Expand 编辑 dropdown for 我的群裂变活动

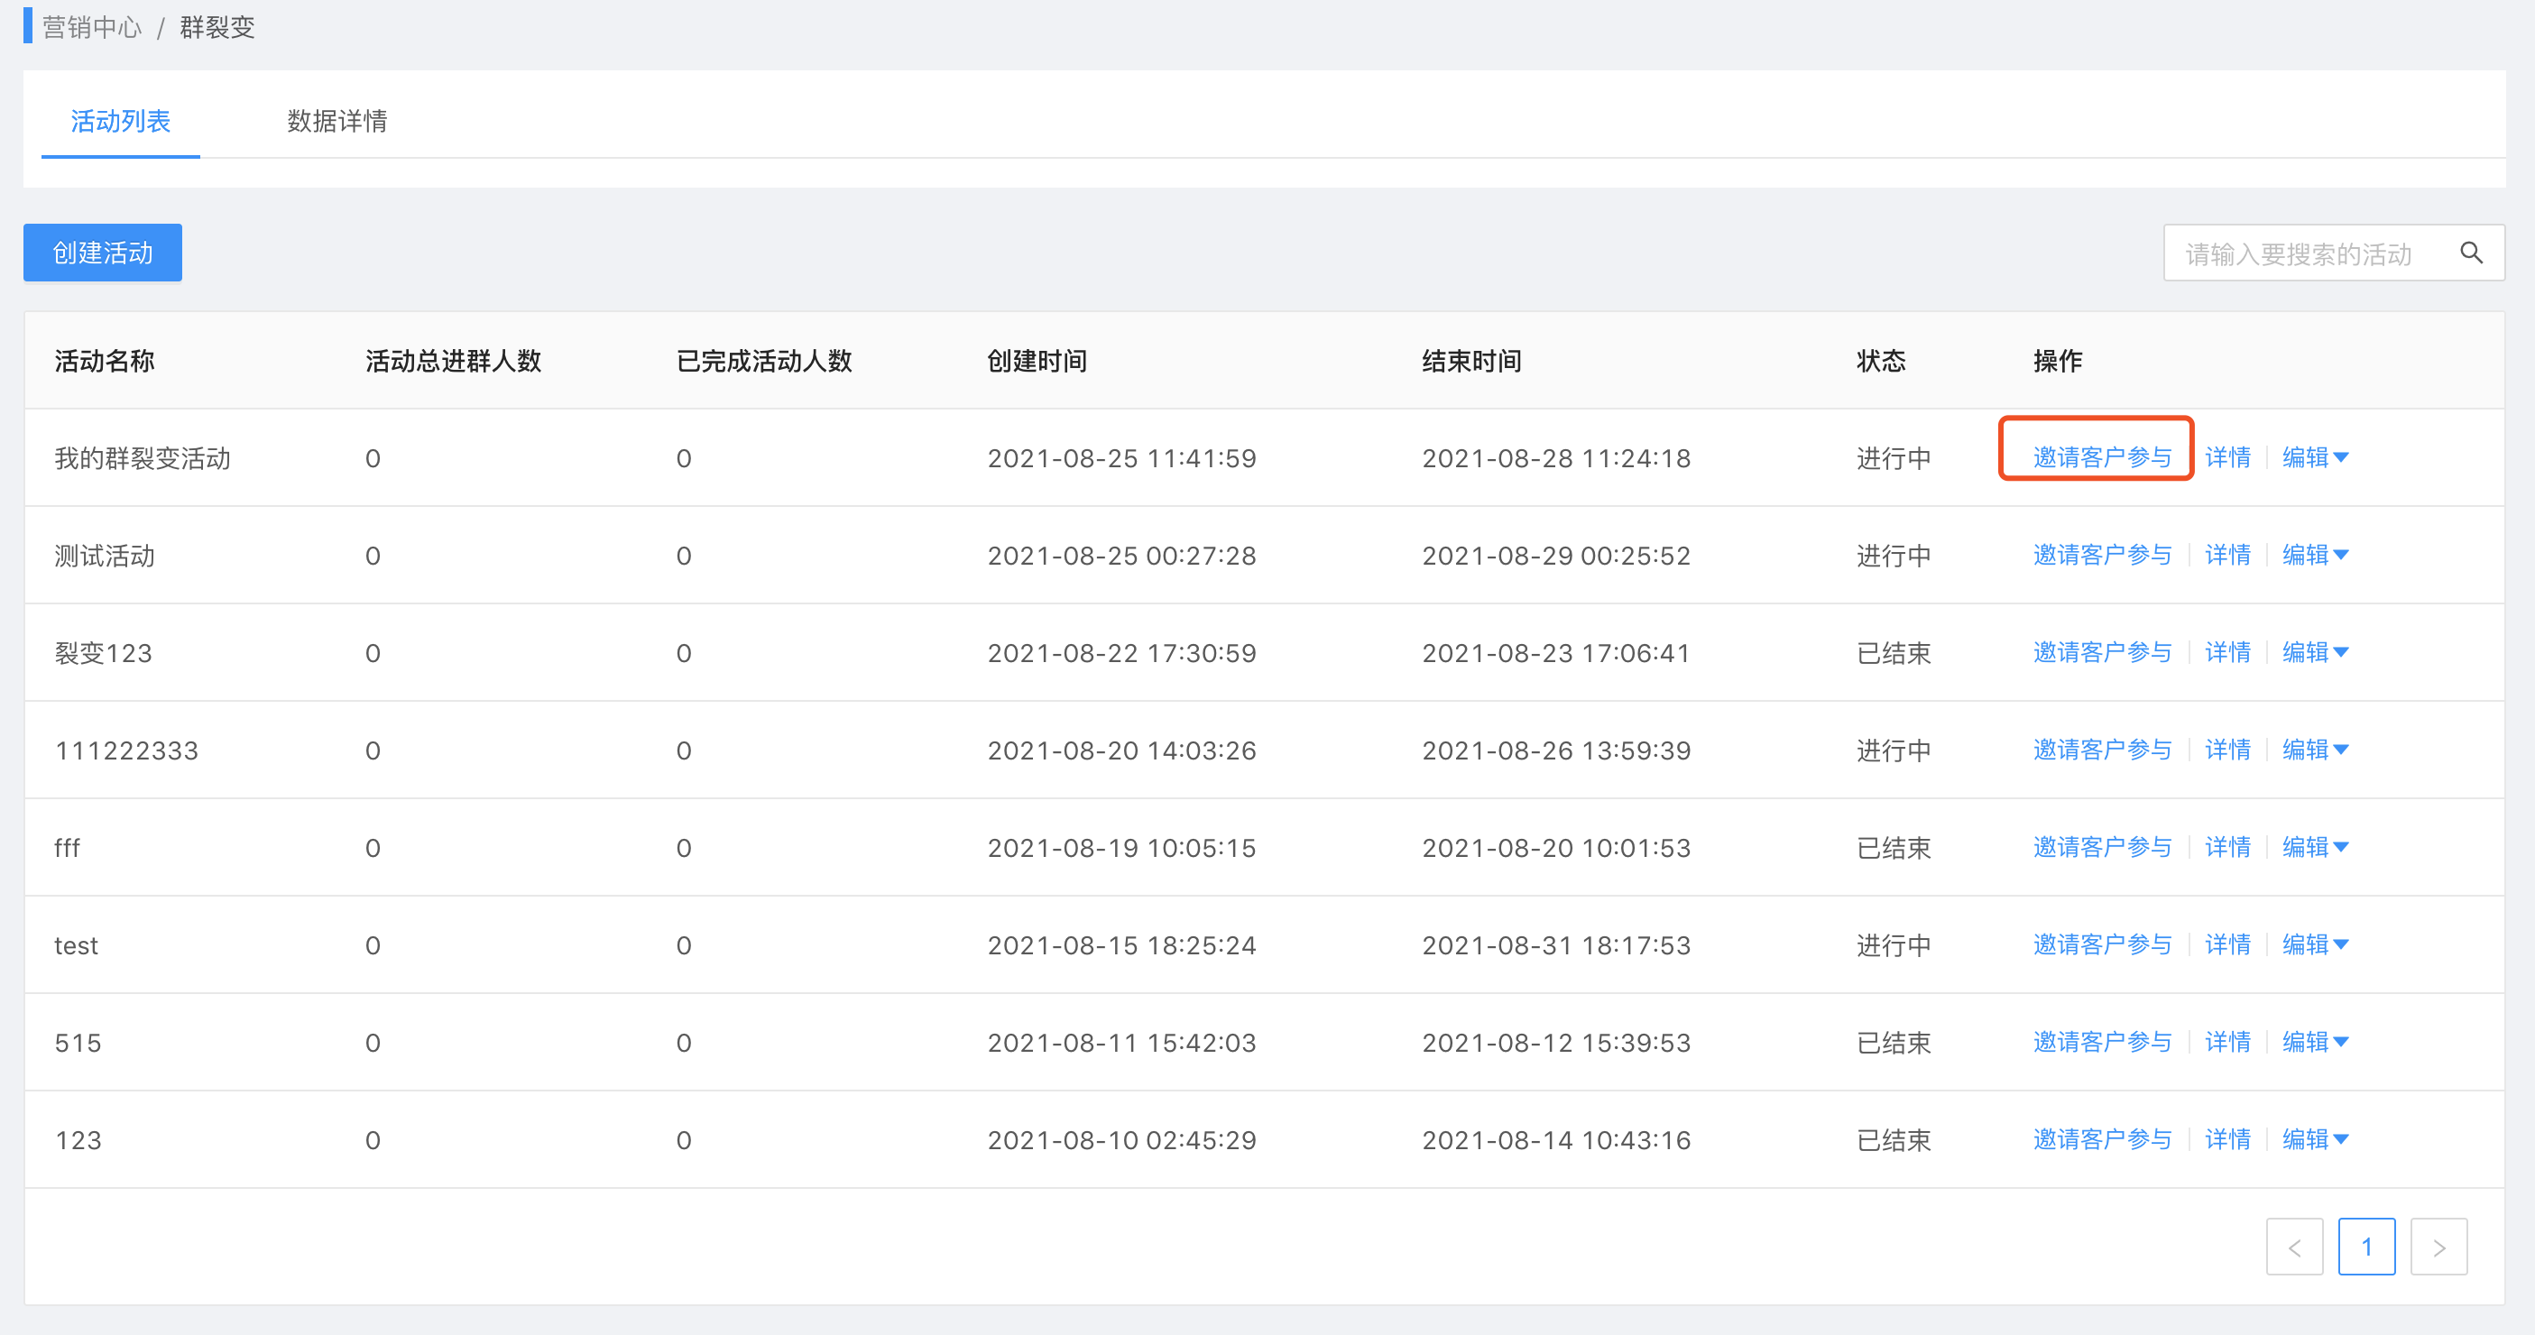click(x=2315, y=457)
